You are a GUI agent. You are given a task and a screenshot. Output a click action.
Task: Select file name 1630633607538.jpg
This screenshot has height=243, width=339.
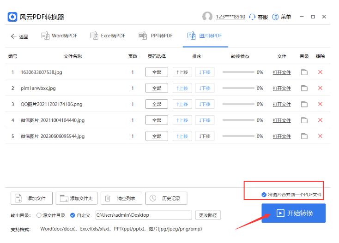click(42, 72)
